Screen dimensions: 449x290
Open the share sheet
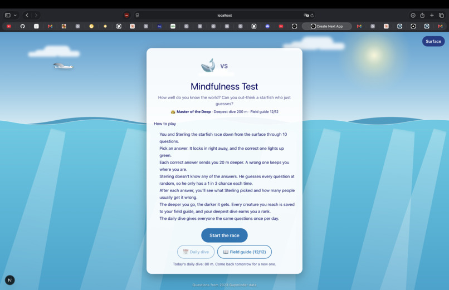tap(422, 16)
